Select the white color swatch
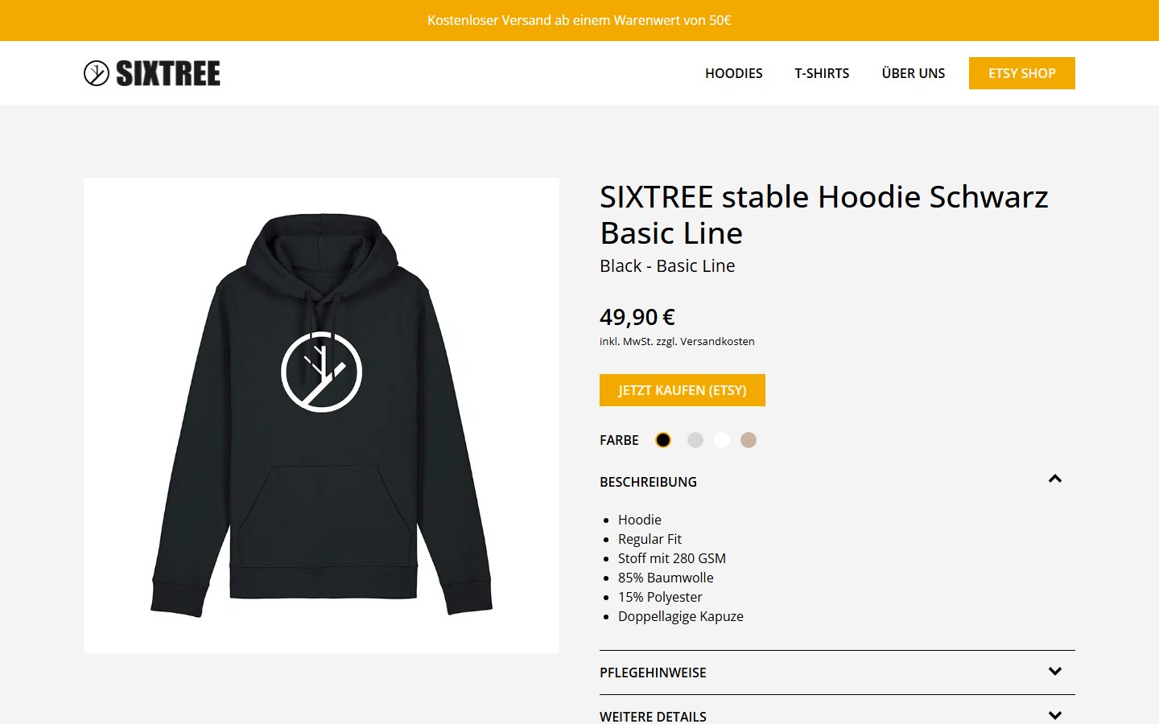Screen dimensions: 1159x724 722,440
